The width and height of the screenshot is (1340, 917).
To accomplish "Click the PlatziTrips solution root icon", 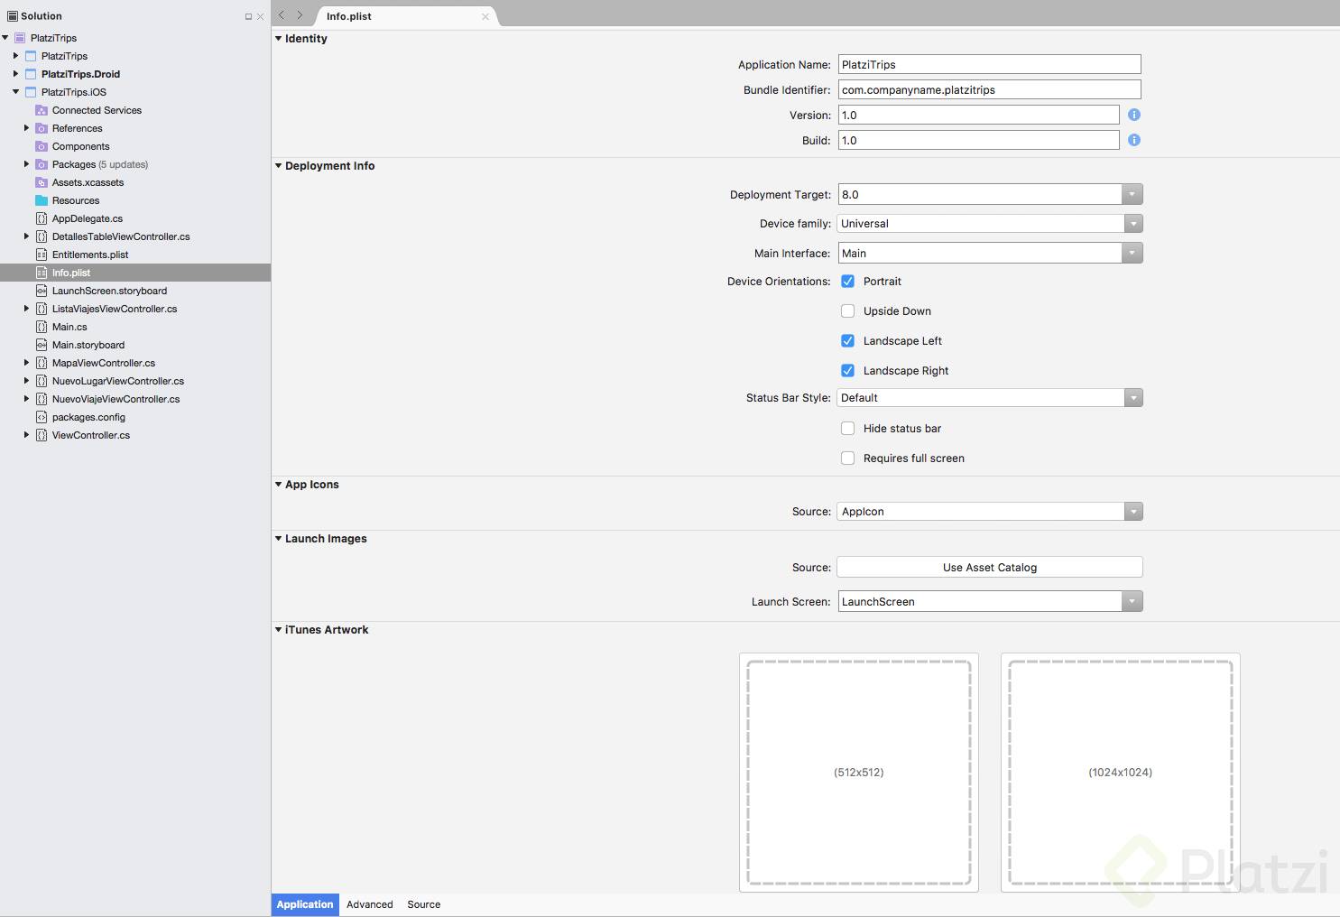I will click(x=20, y=38).
